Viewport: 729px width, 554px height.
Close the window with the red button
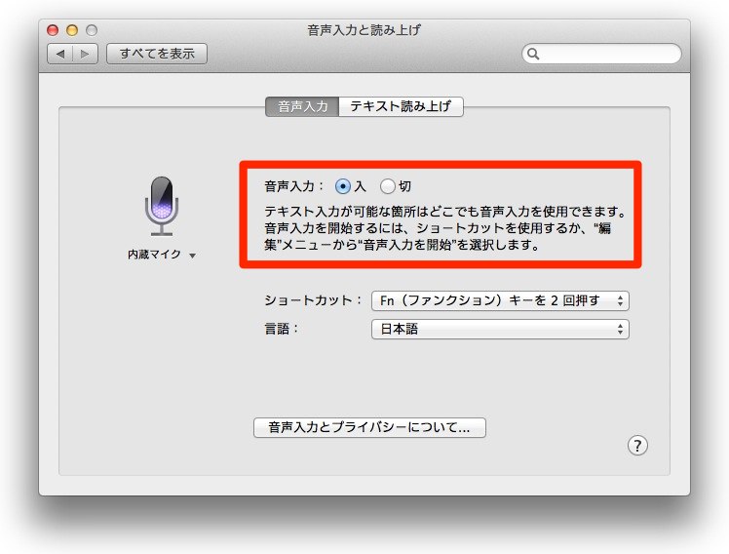(54, 31)
